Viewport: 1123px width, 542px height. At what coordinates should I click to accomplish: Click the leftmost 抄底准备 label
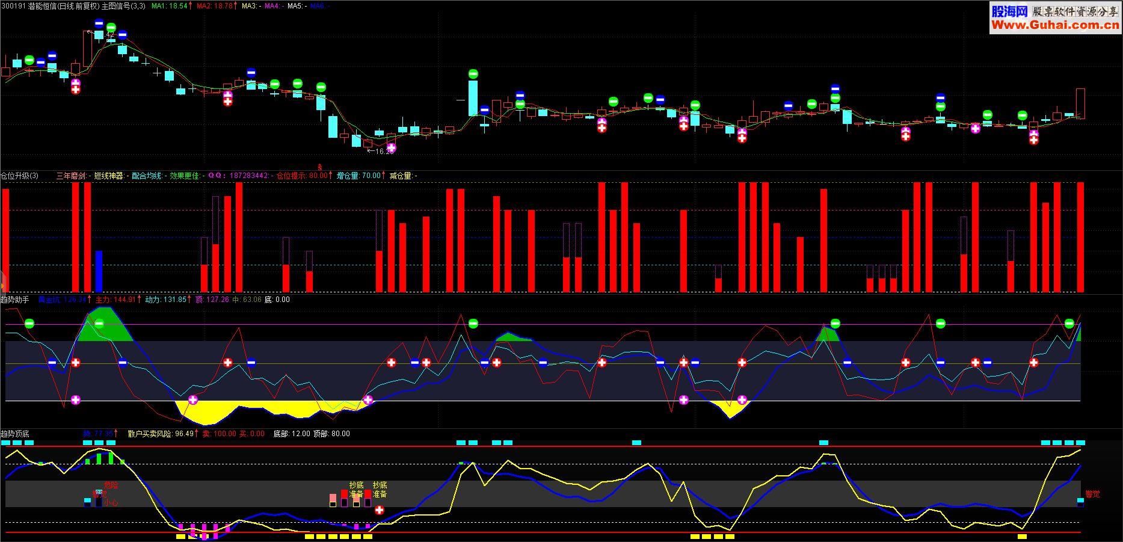pos(356,490)
